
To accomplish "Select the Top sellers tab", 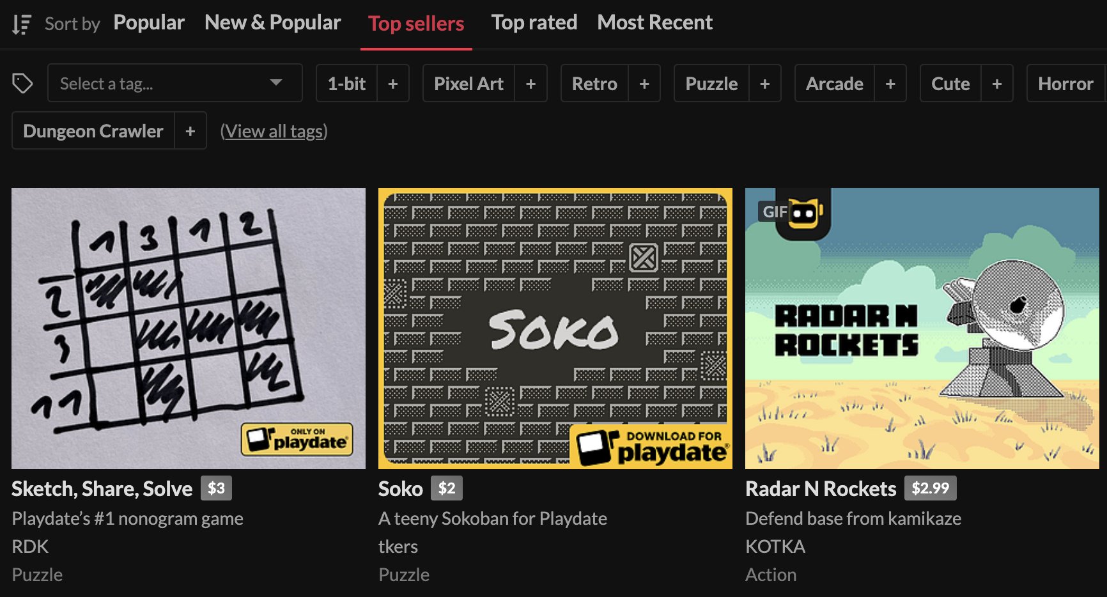I will (x=416, y=24).
